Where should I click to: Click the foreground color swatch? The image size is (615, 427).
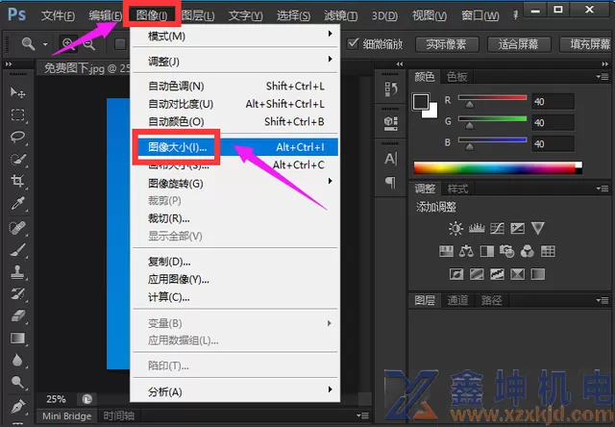[421, 102]
